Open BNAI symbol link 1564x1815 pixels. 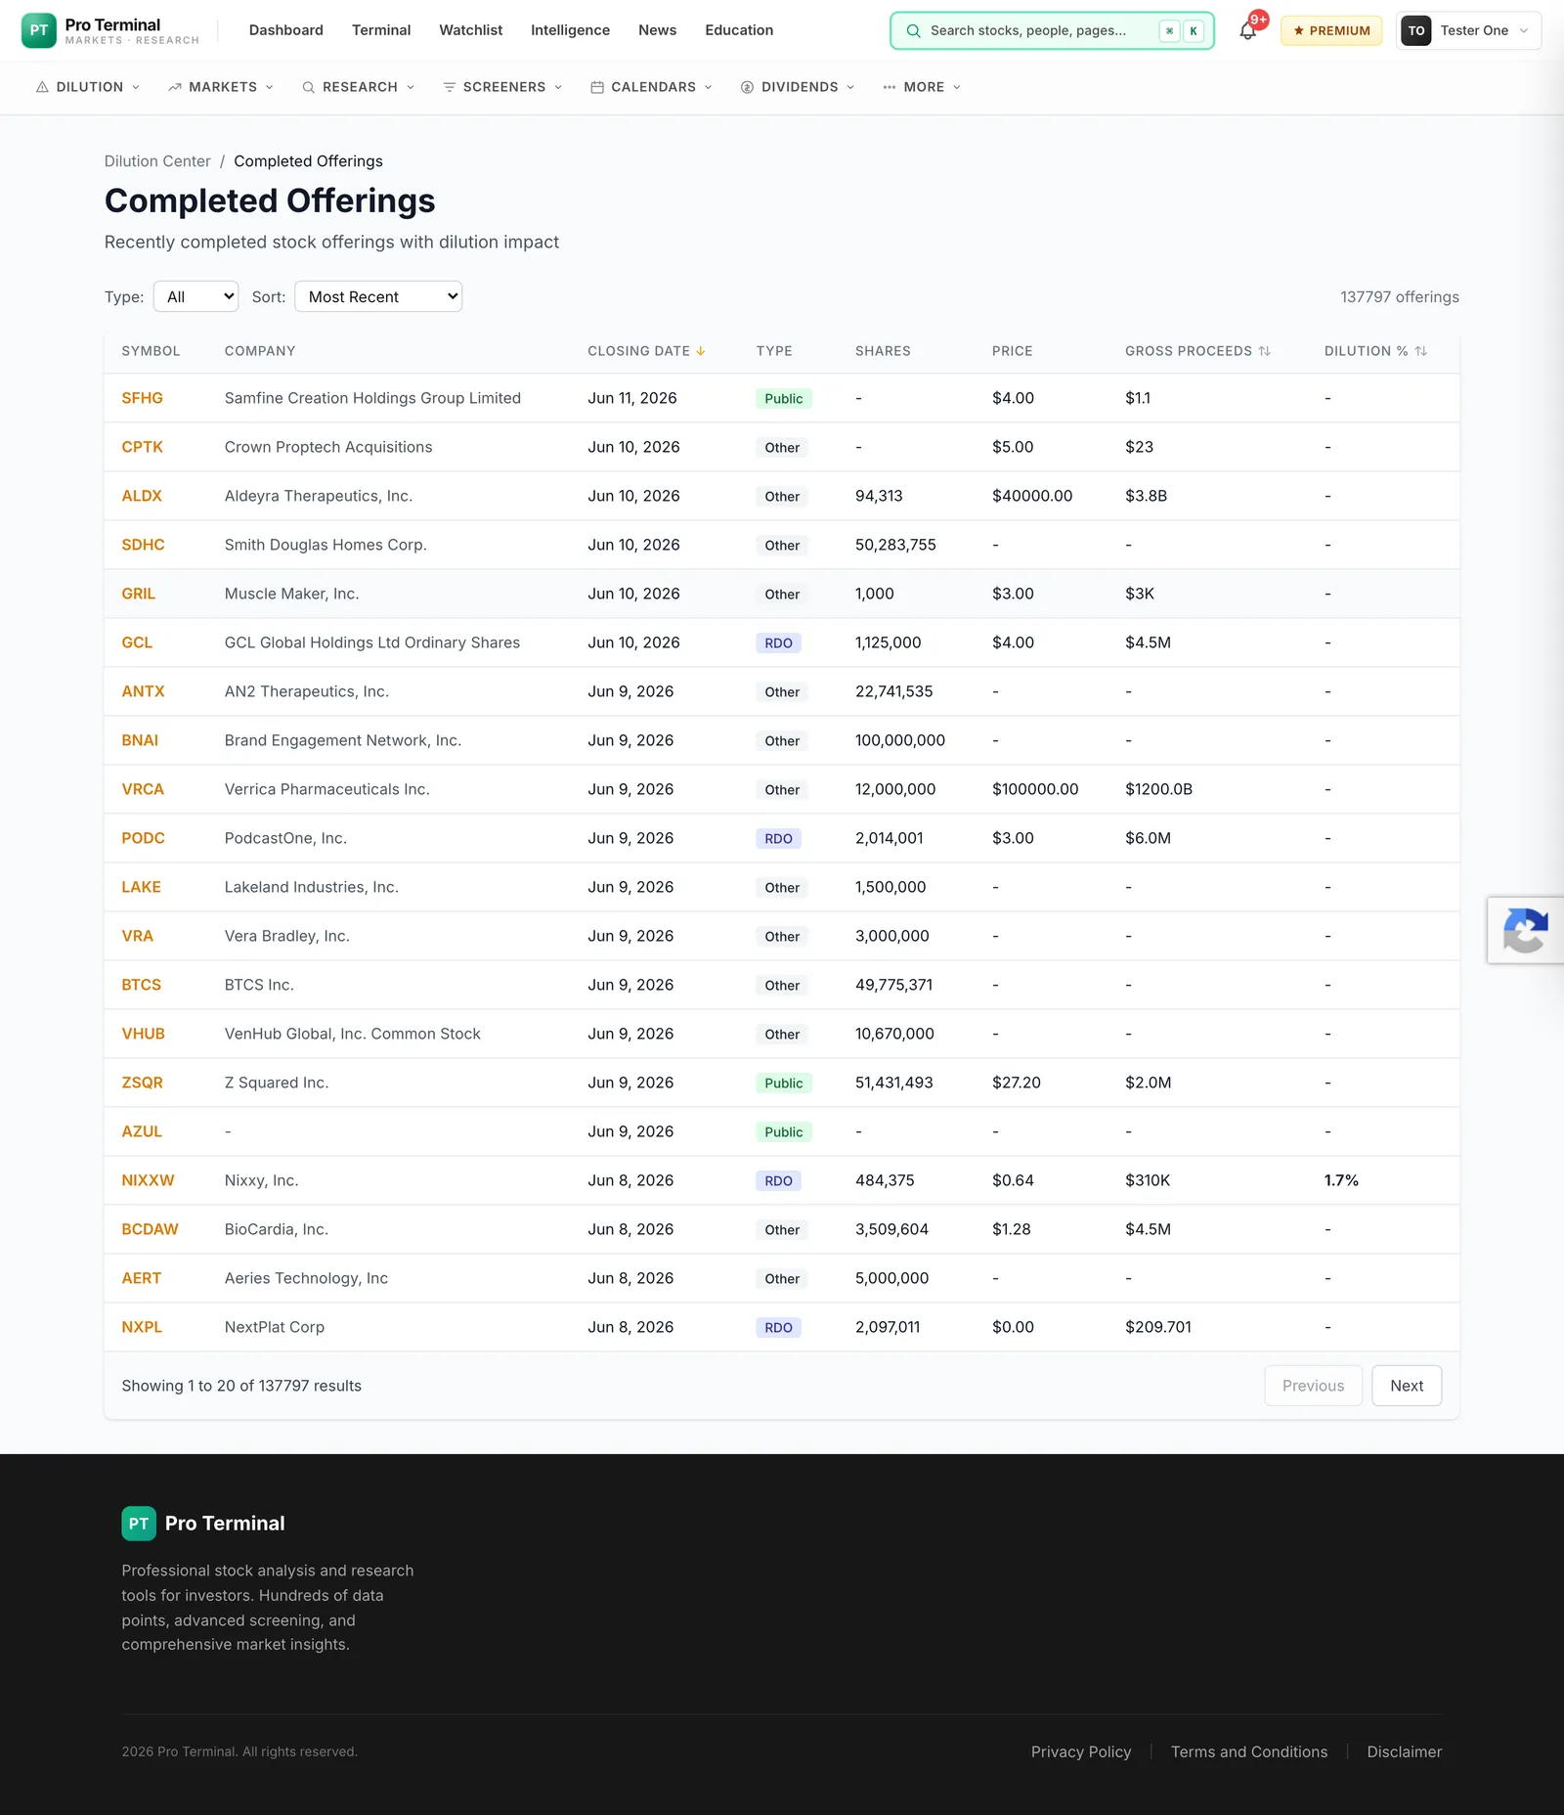click(140, 740)
